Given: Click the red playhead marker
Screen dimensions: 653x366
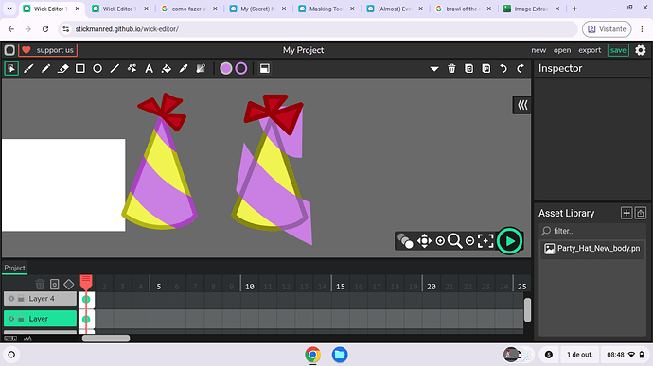Looking at the screenshot, I should click(86, 282).
